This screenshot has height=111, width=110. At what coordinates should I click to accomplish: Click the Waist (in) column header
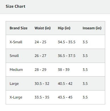click(43, 28)
